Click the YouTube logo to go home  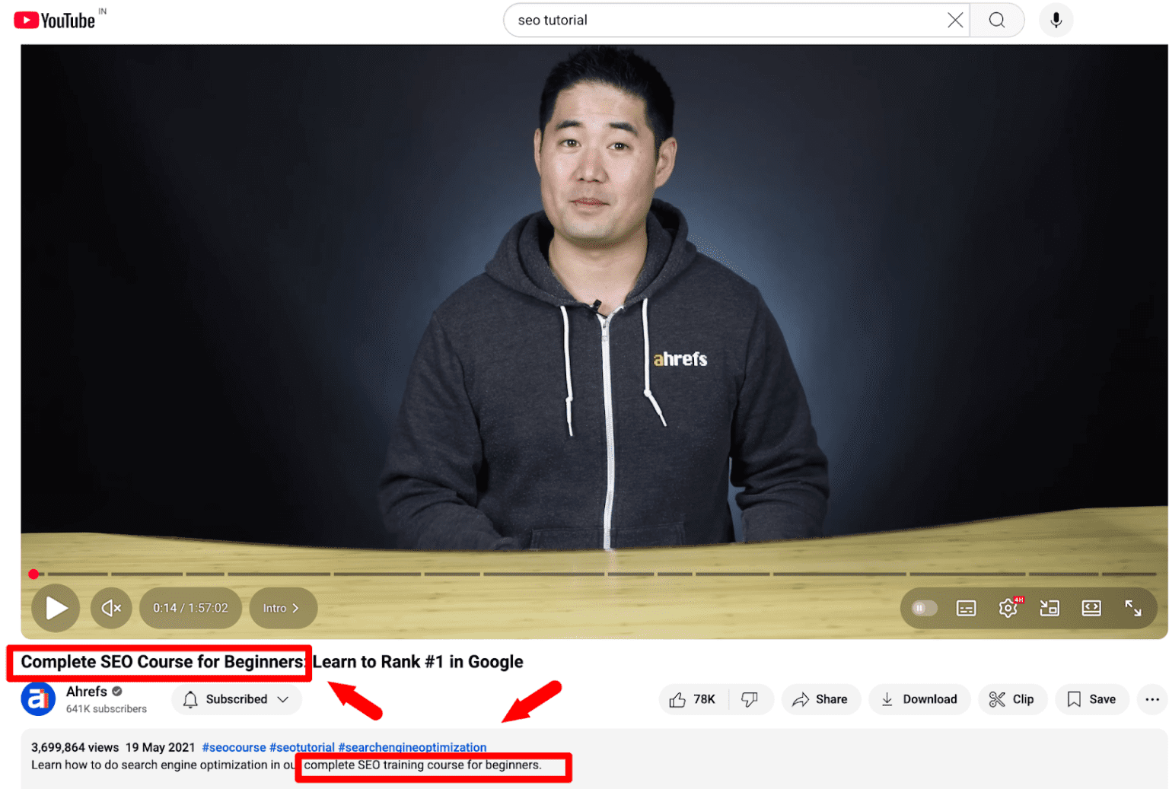[x=55, y=21]
